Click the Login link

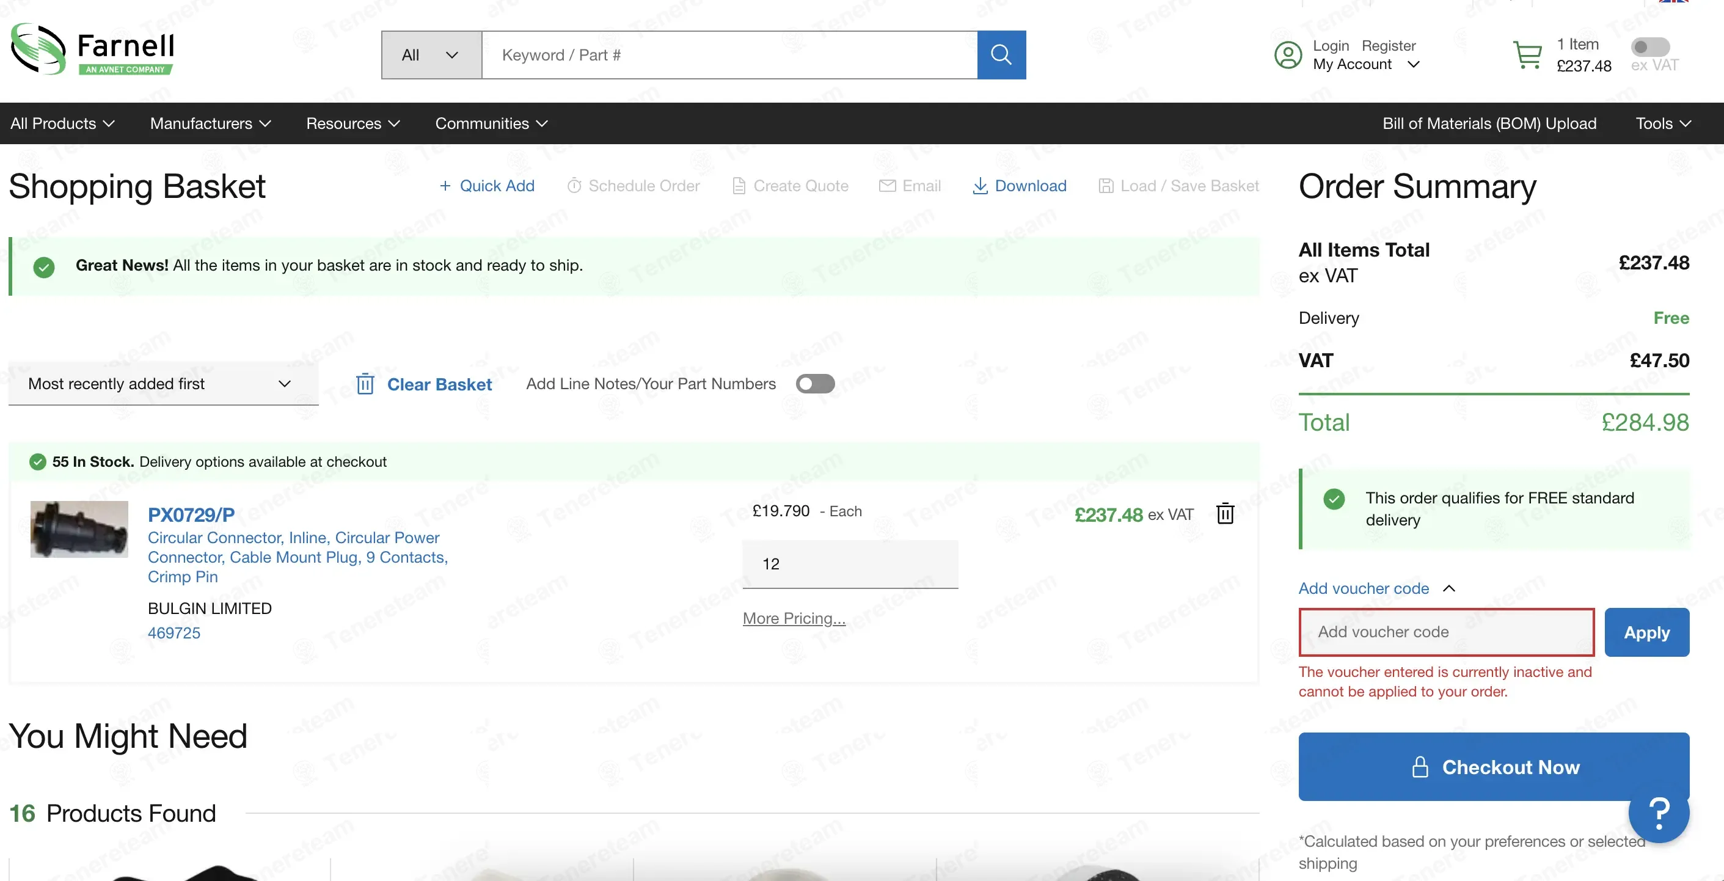click(1331, 46)
